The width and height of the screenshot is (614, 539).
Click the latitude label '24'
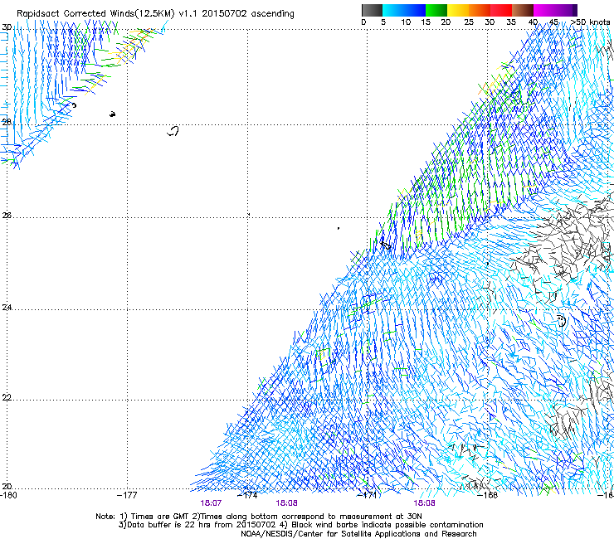click(7, 308)
